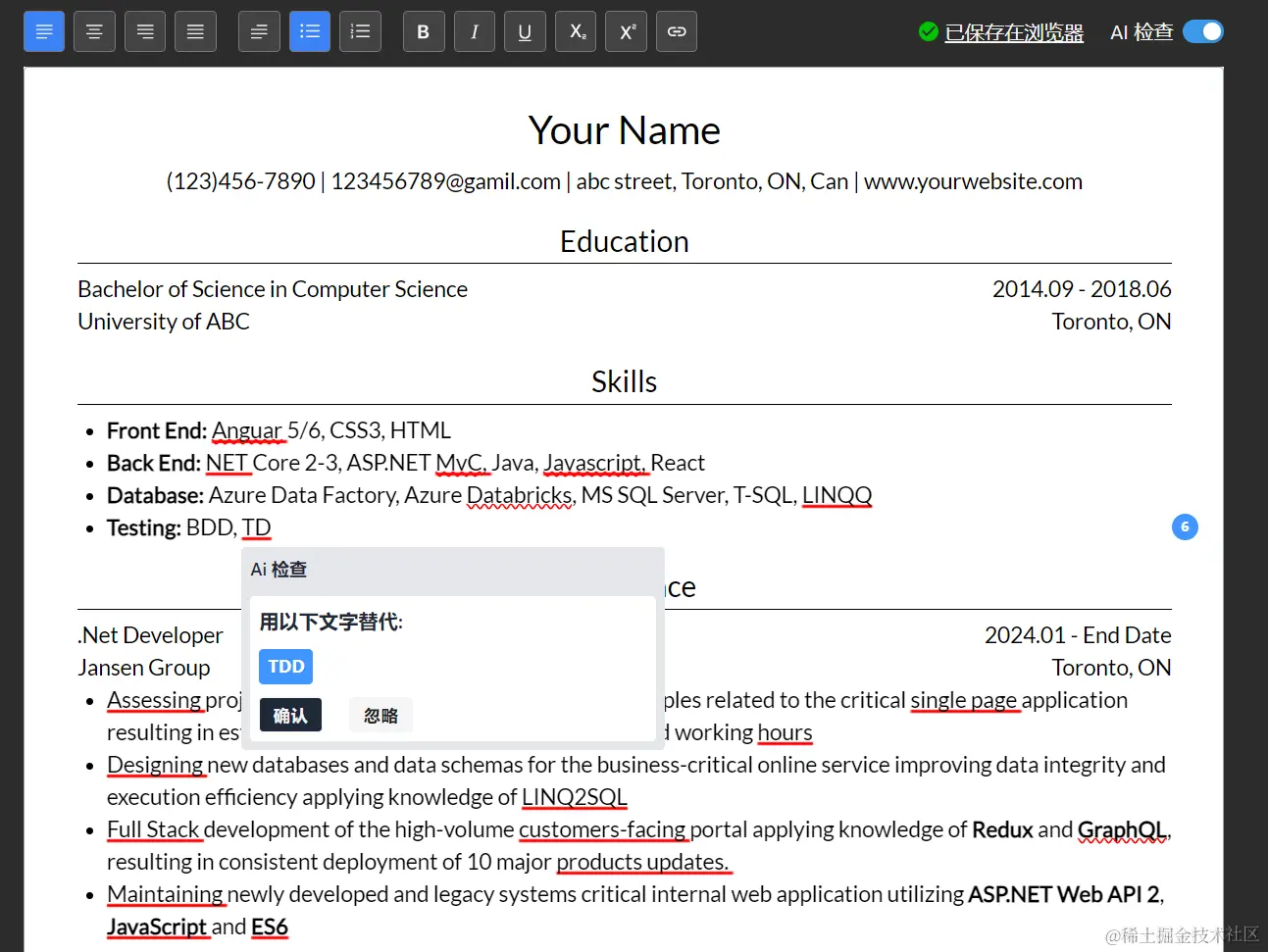The height and width of the screenshot is (952, 1268).
Task: Click the plain paragraph icon left of bulleted list
Action: [x=259, y=31]
